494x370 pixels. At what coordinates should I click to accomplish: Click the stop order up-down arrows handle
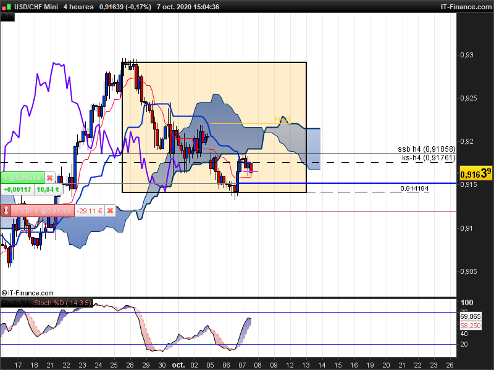pos(7,211)
